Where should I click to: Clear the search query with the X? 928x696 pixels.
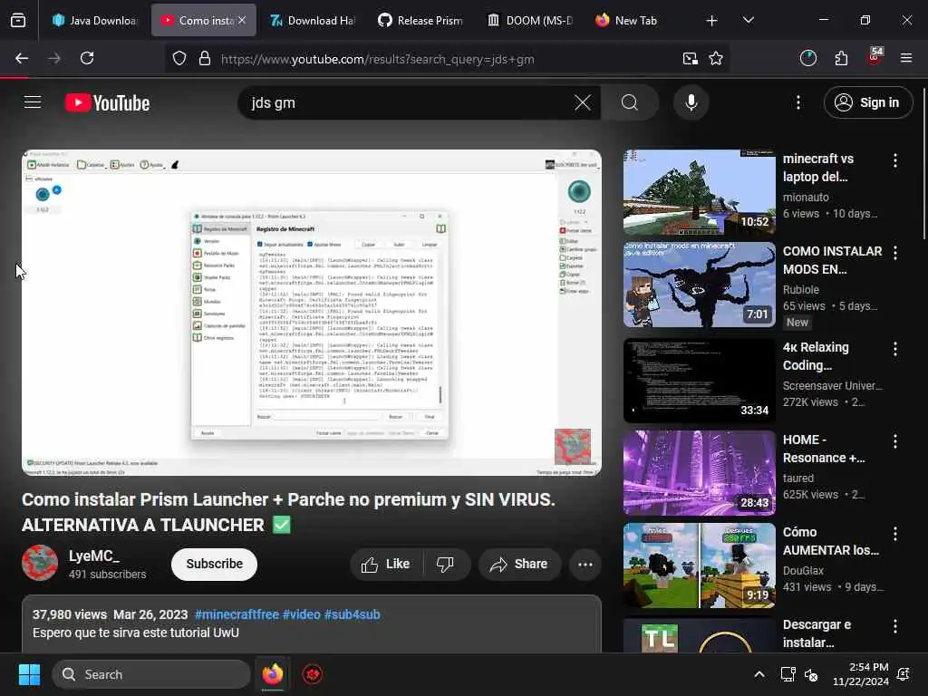(583, 102)
